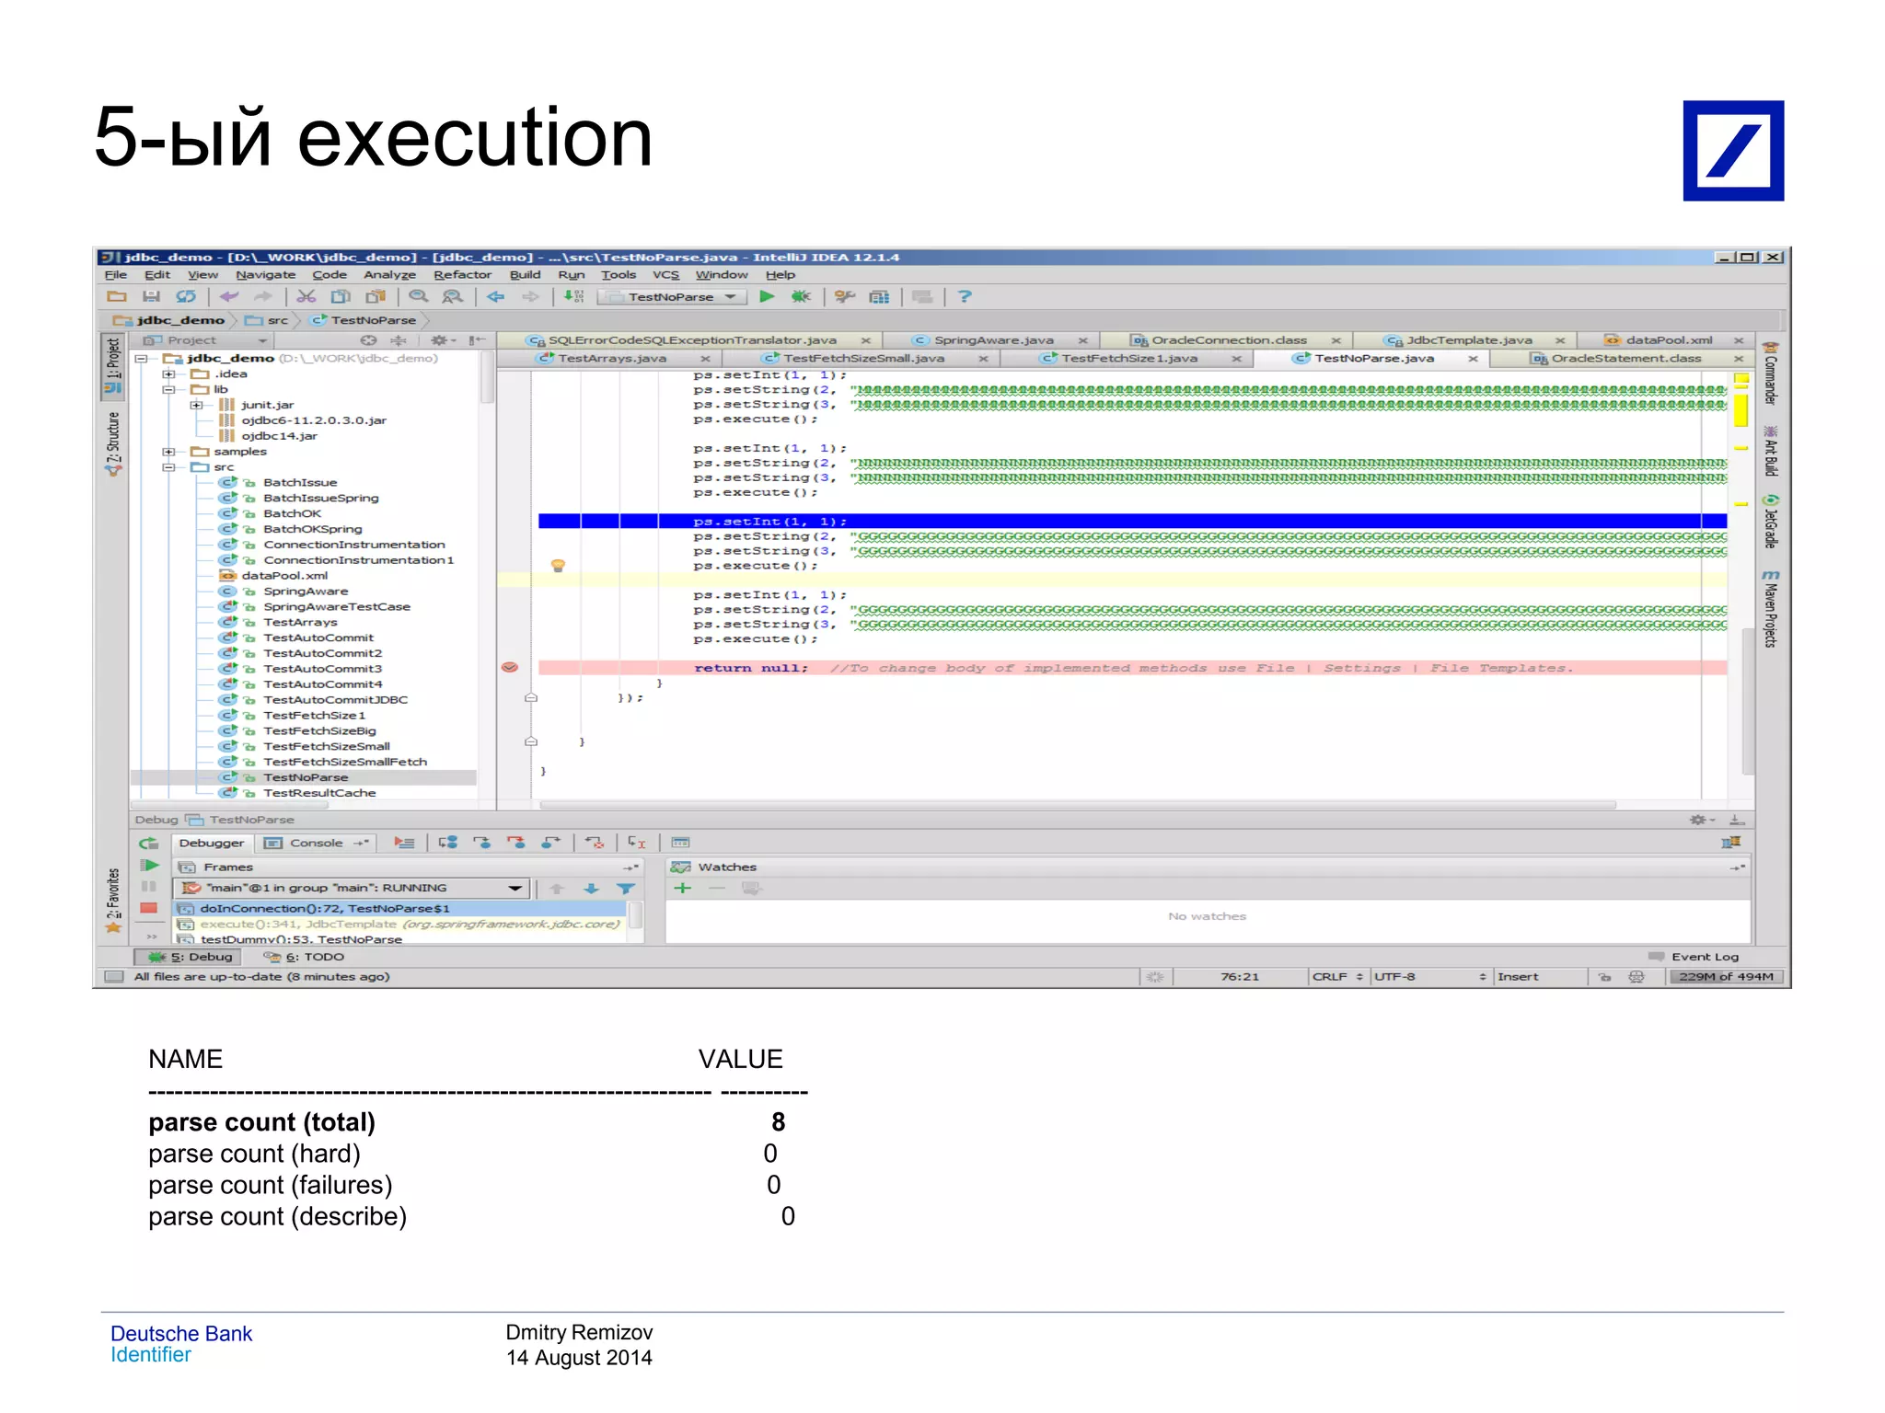The height and width of the screenshot is (1413, 1885).
Task: Click the Copy toolbar icon
Action: coord(341,296)
